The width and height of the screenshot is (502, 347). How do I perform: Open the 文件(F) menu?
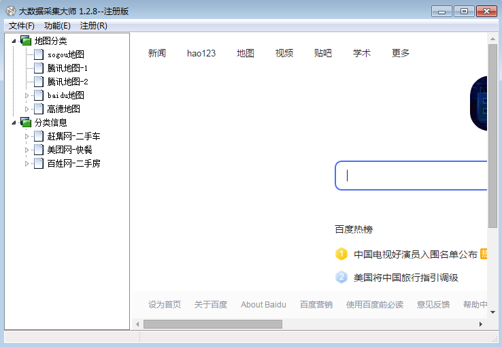[x=22, y=26]
